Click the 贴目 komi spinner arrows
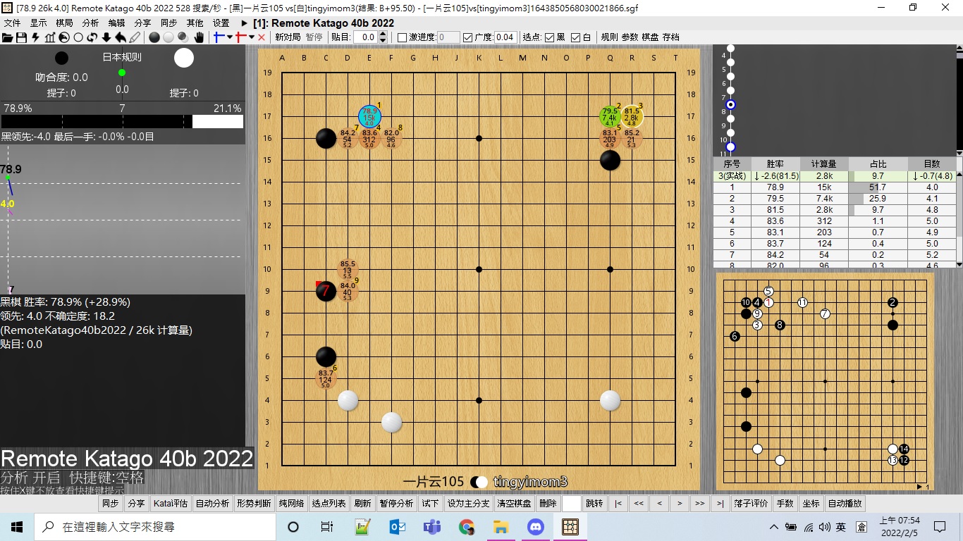The width and height of the screenshot is (963, 541). 384,37
